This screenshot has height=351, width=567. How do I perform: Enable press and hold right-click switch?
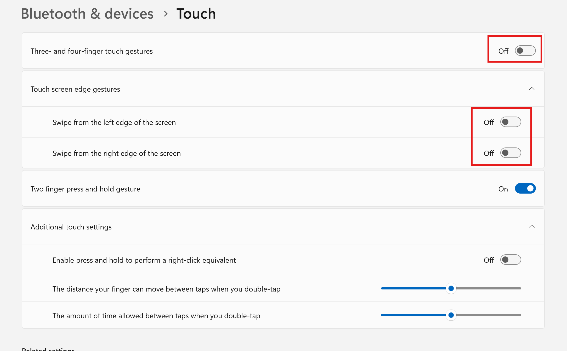tap(511, 260)
